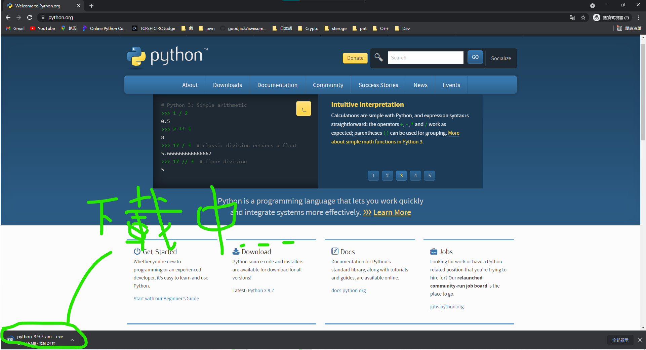Visit the jobs.python.org link
The height and width of the screenshot is (350, 646).
point(447,307)
